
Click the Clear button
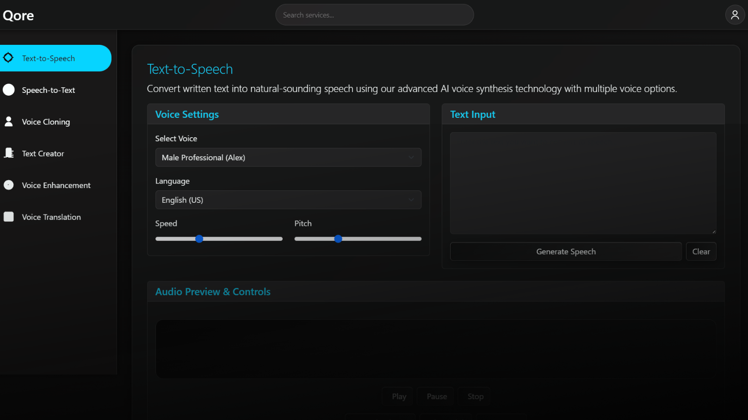click(701, 251)
